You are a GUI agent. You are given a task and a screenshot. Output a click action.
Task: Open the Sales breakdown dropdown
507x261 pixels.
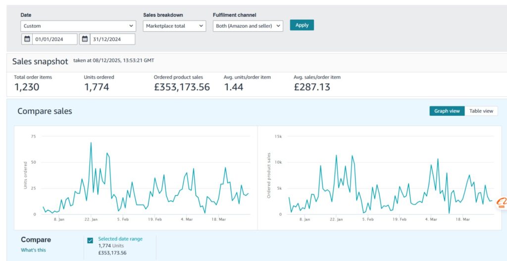(174, 26)
